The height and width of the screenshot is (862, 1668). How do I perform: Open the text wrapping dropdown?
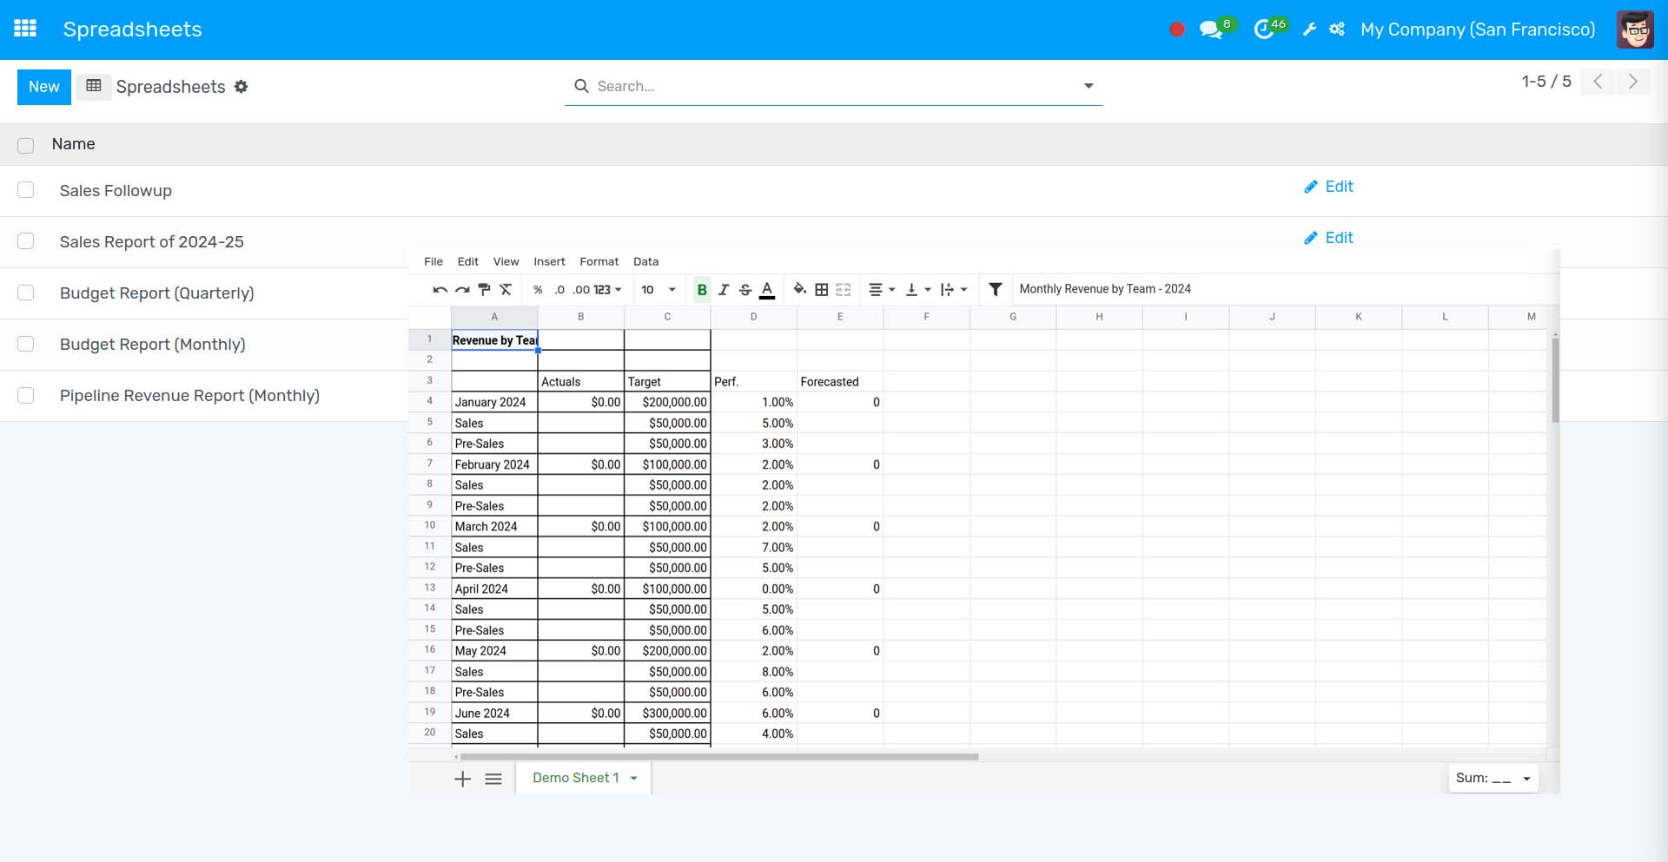(954, 290)
